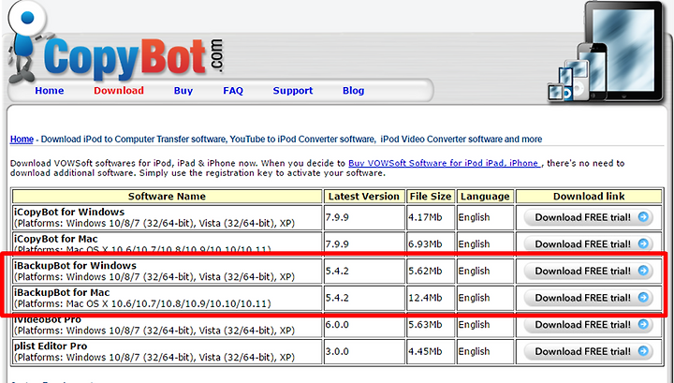
Task: Click the iPad and iPhone devices image
Action: pos(607,52)
